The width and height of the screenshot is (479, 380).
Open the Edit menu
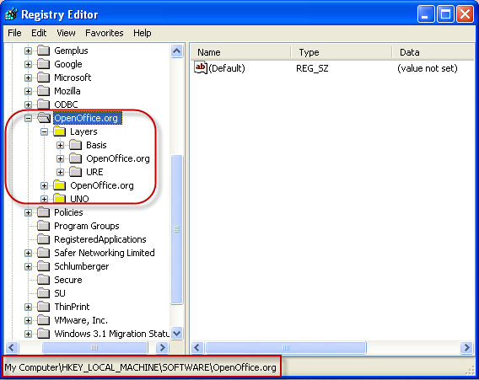pos(39,33)
